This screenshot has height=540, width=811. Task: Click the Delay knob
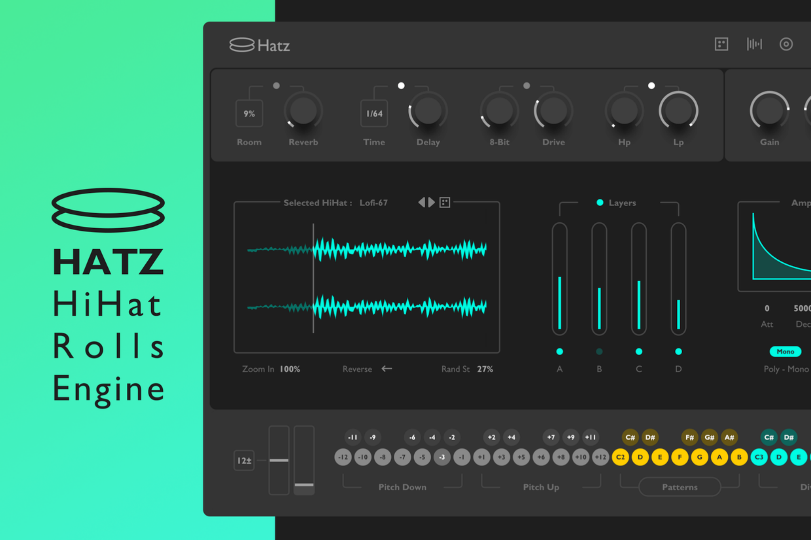coord(428,111)
